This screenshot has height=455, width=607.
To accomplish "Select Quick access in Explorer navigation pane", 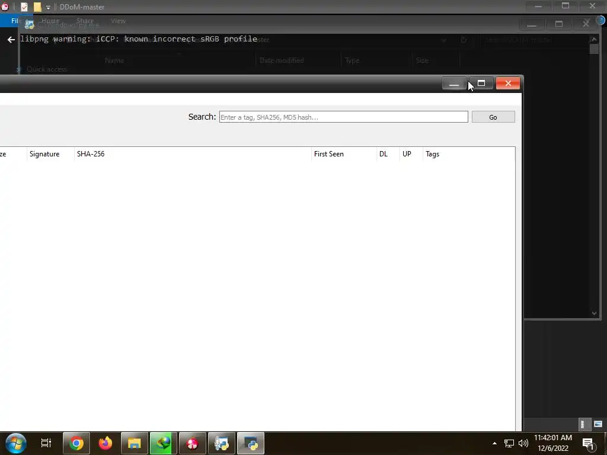I will (x=46, y=69).
